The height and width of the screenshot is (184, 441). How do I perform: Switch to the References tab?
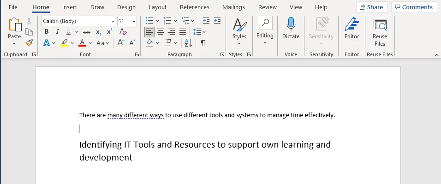point(195,7)
